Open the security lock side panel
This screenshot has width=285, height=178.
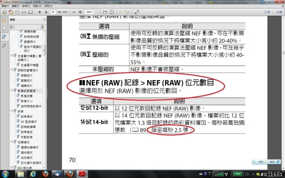(x=4, y=20)
